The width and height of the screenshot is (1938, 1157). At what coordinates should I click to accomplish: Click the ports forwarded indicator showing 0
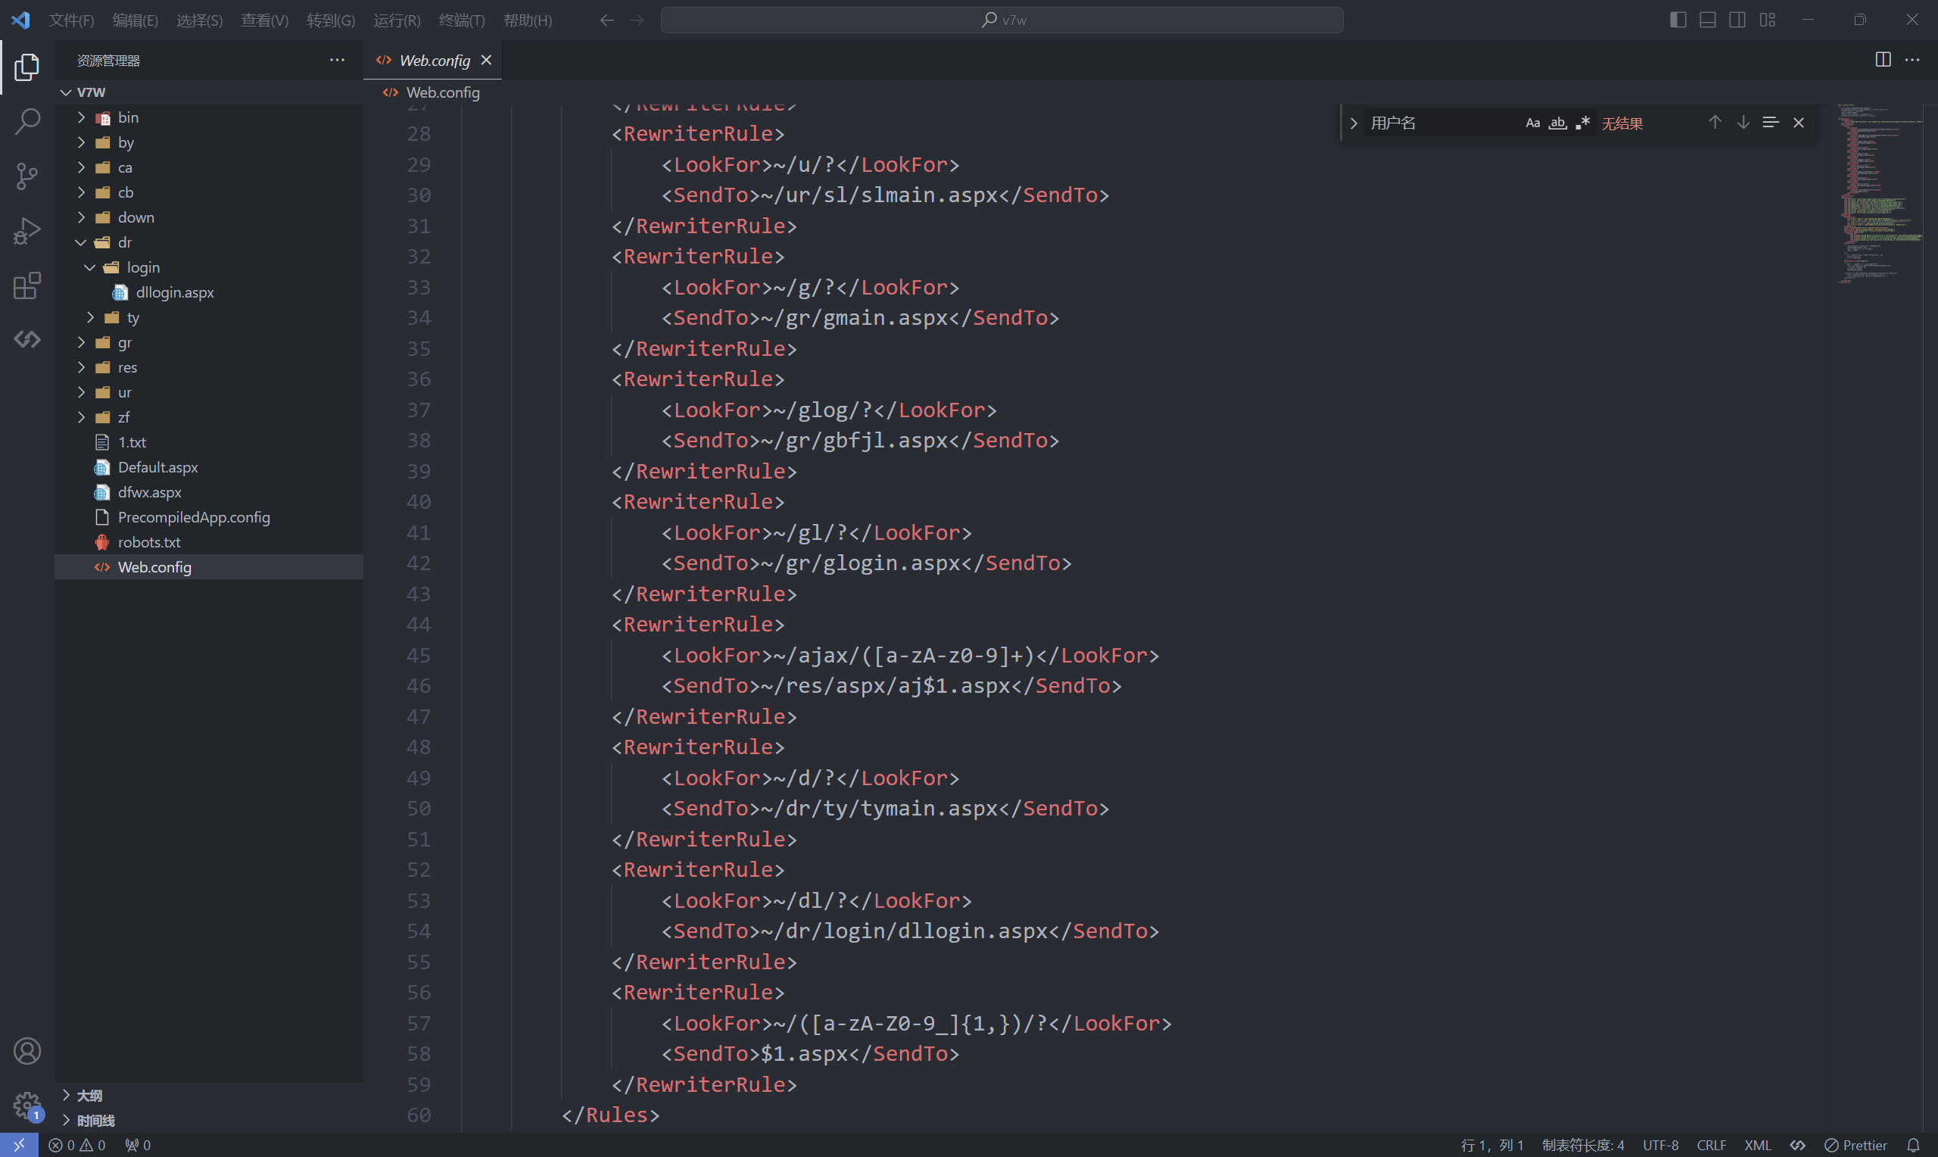point(138,1145)
